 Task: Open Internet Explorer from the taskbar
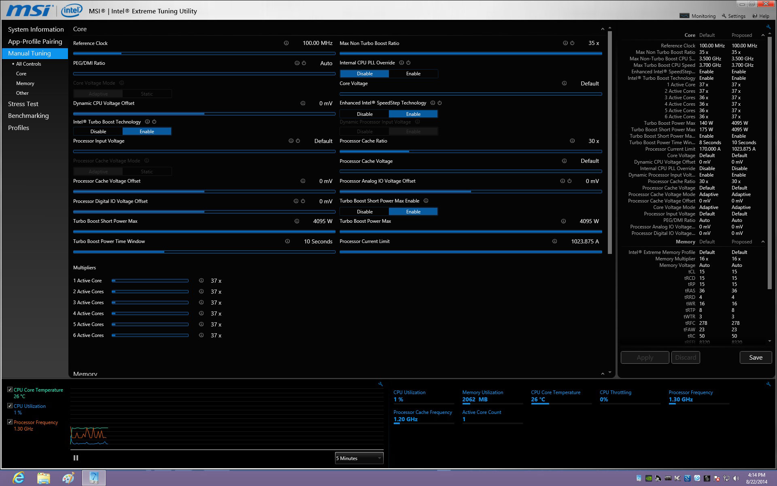[x=19, y=478]
